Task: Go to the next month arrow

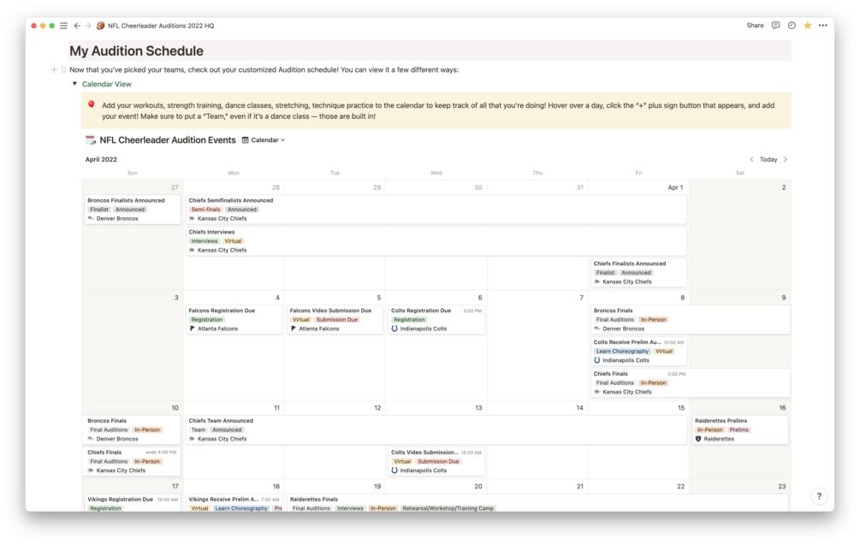Action: click(x=786, y=159)
